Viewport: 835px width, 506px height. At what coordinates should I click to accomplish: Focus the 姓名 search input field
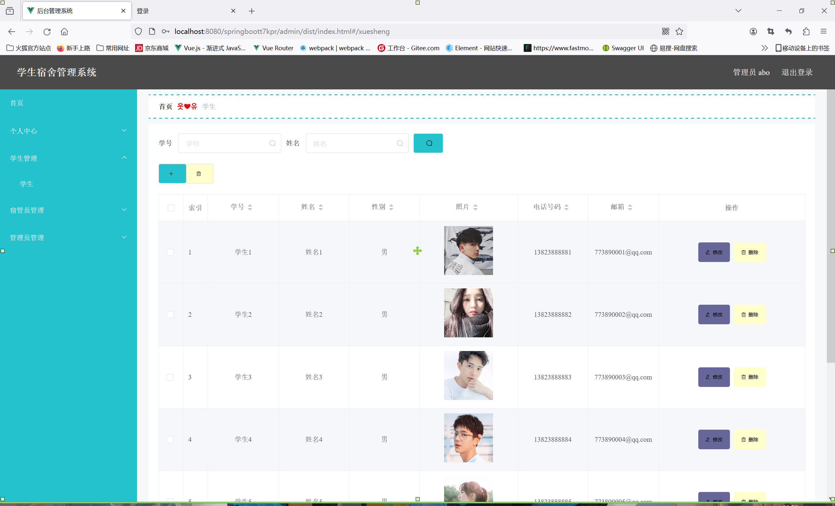[357, 143]
